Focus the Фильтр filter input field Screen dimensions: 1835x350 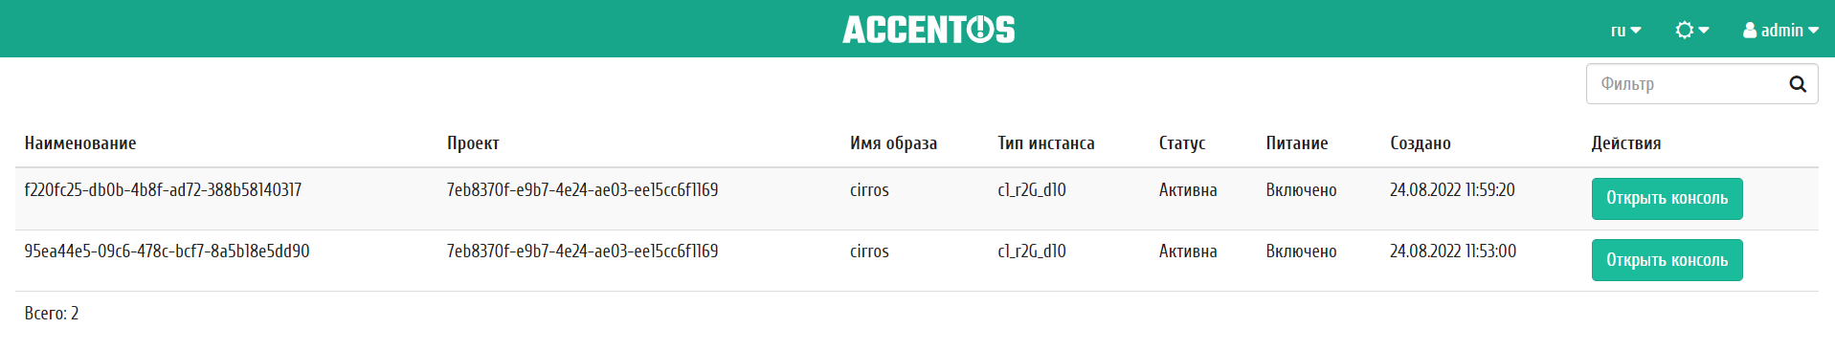(1685, 84)
